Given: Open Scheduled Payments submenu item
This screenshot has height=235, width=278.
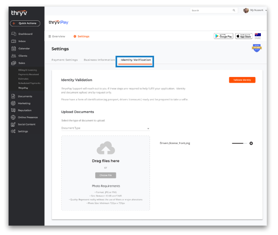Looking at the screenshot, I should click(x=29, y=83).
